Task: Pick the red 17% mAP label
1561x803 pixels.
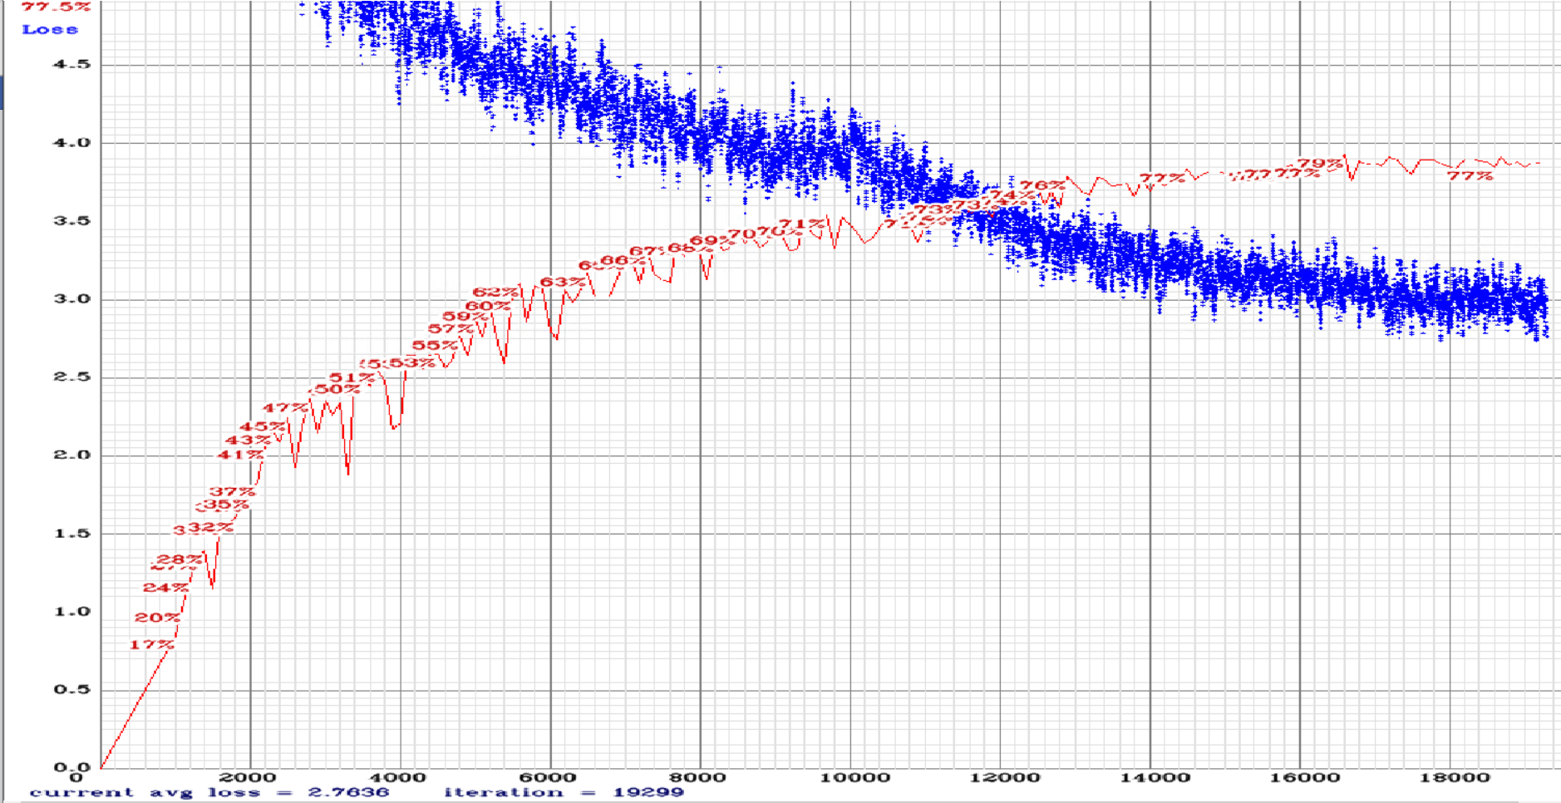Action: (x=152, y=644)
